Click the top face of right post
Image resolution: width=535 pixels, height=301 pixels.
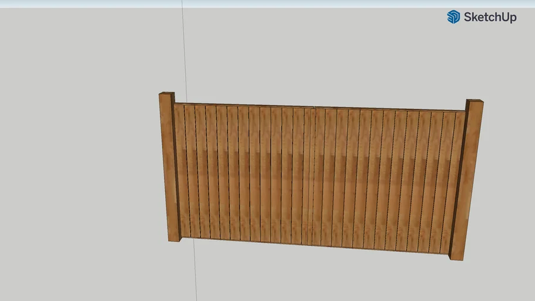pyautogui.click(x=474, y=101)
